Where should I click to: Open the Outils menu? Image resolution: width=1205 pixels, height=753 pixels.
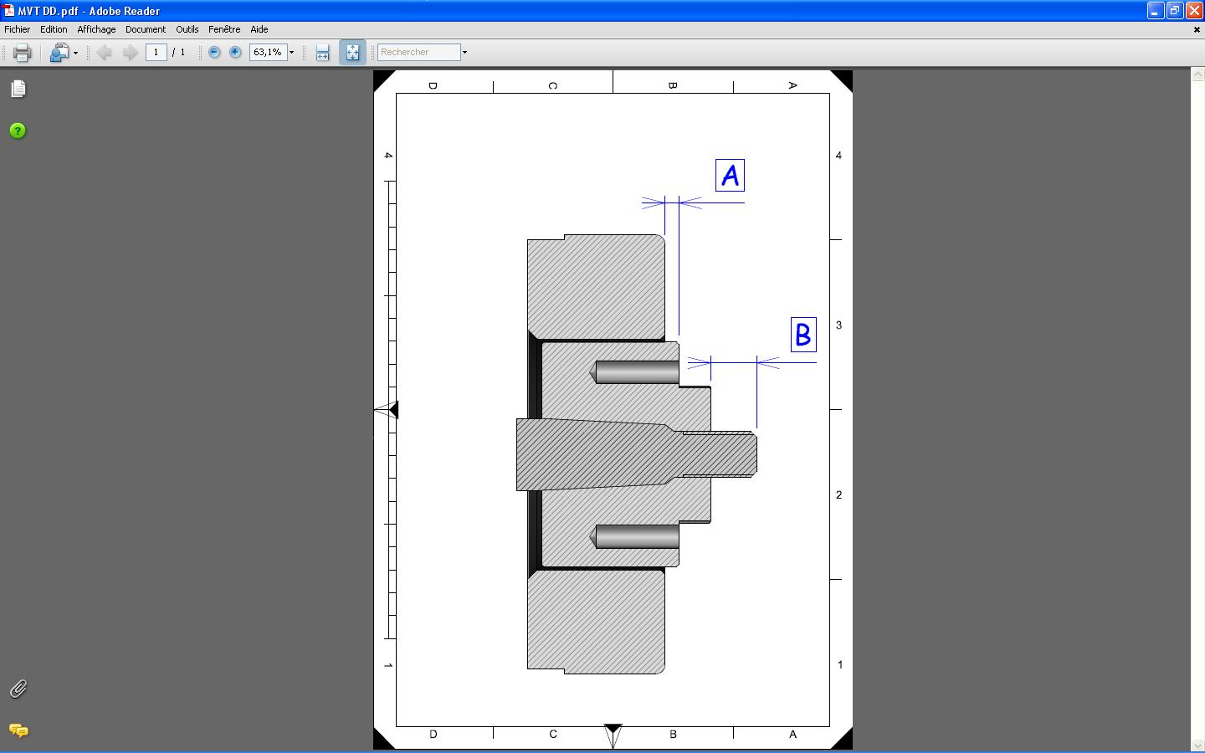[x=187, y=29]
